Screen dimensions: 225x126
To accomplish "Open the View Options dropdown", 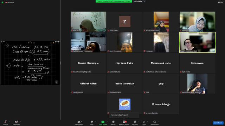I will point(139,1).
